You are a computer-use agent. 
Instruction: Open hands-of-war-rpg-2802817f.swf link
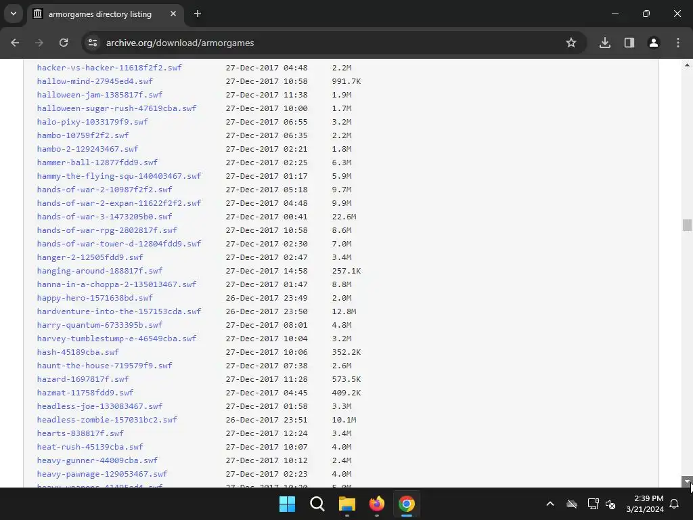coord(107,230)
